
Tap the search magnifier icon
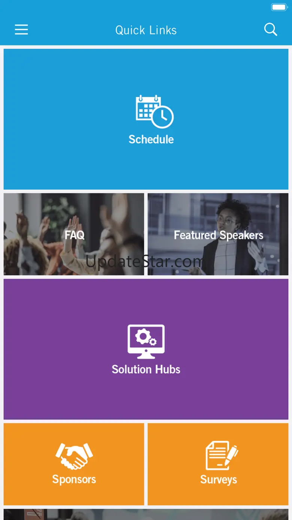[270, 29]
